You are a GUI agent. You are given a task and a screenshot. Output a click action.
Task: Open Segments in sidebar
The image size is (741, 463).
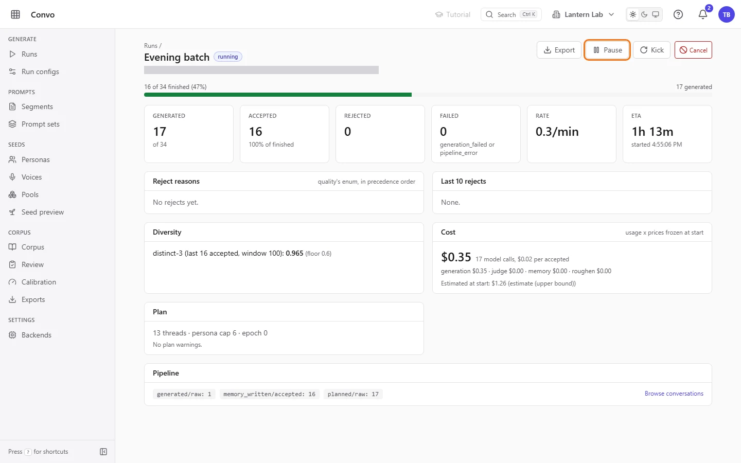click(x=57, y=106)
